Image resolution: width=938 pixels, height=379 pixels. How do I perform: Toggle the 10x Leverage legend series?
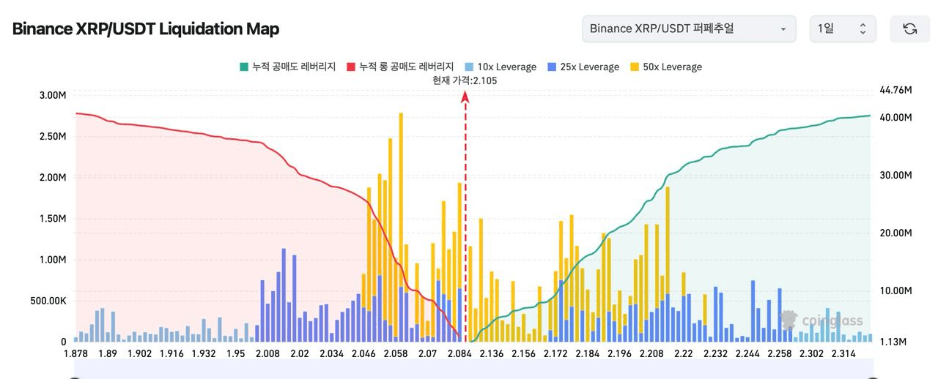pyautogui.click(x=501, y=67)
